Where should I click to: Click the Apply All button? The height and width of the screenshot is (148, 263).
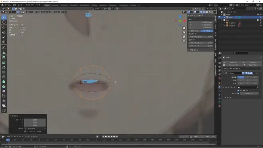tap(232, 62)
